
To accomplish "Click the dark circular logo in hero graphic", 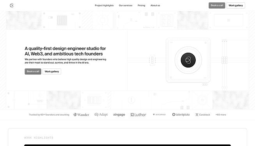I will (188, 60).
